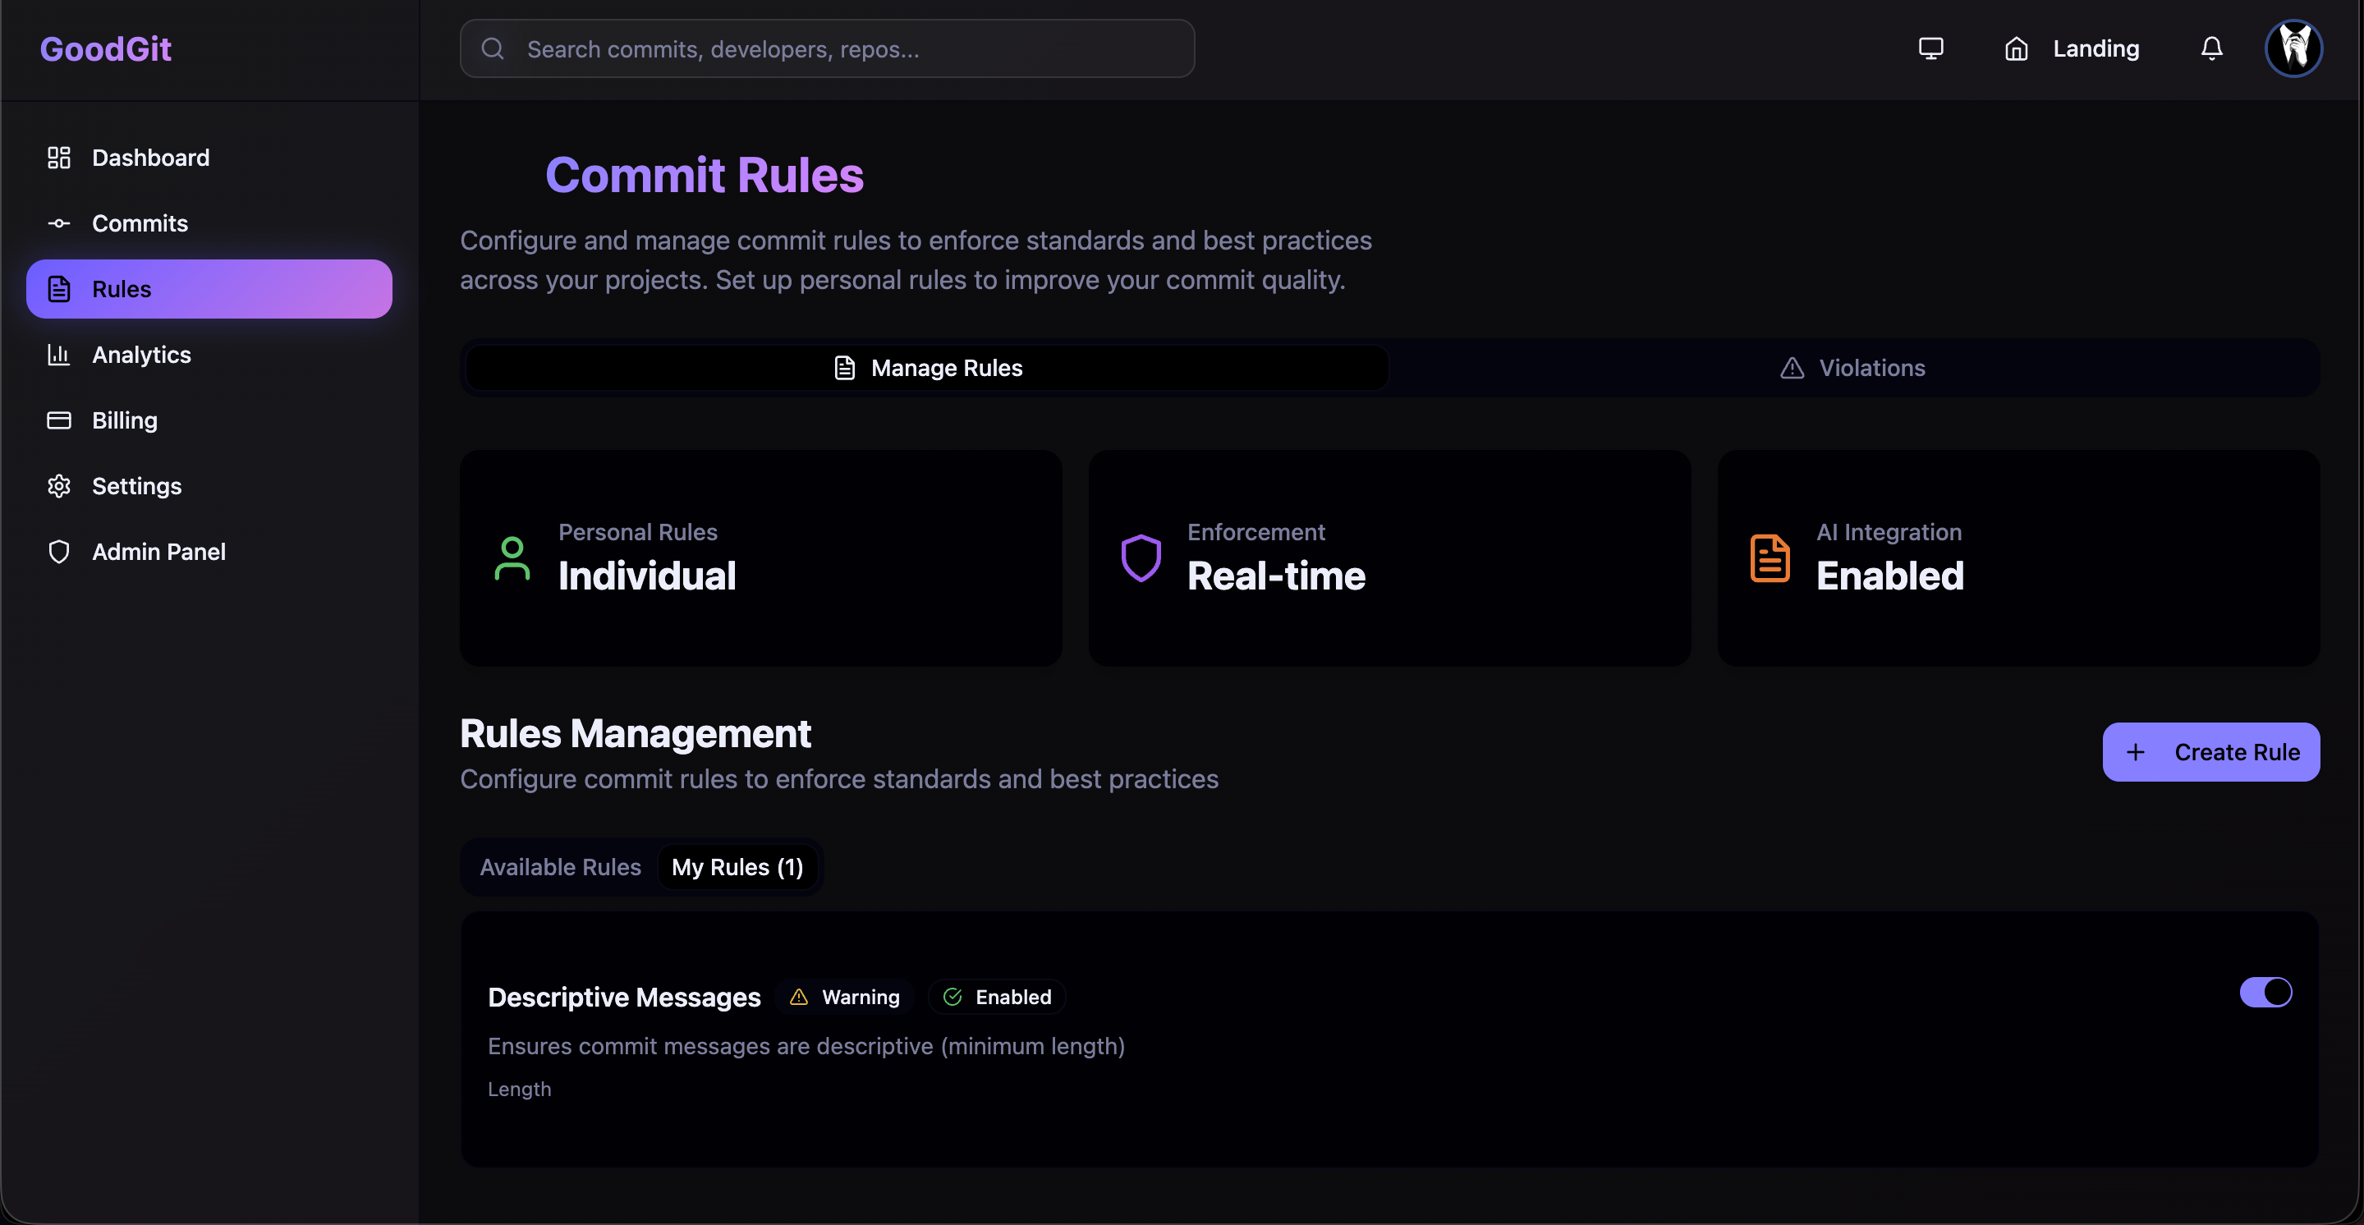This screenshot has height=1225, width=2364.
Task: Click the Billing credit card icon
Action: coord(59,420)
